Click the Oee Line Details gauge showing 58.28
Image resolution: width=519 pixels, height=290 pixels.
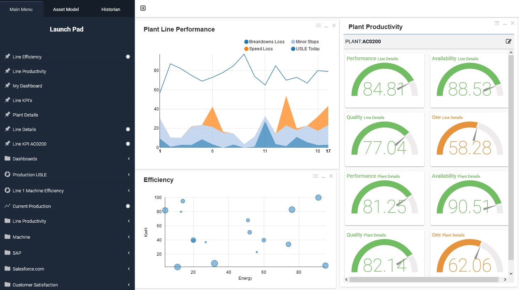470,139
